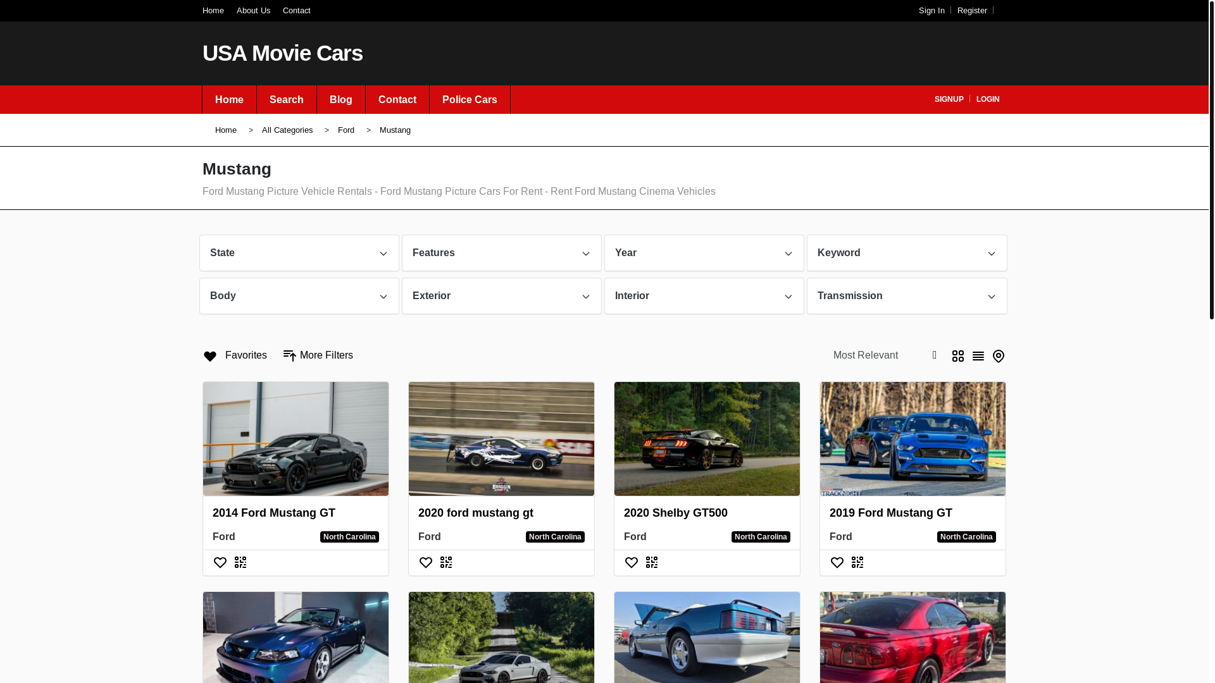Show QR code for 2020 Shelby GT500

click(x=652, y=562)
